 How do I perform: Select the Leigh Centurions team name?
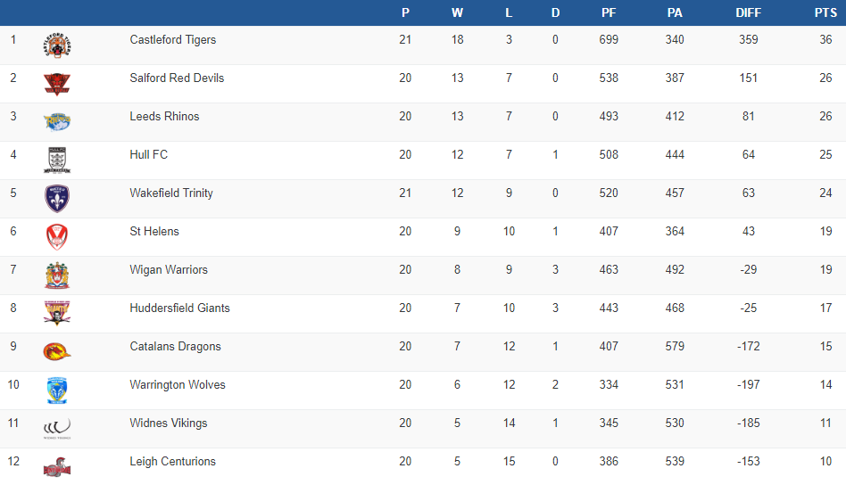tap(173, 462)
